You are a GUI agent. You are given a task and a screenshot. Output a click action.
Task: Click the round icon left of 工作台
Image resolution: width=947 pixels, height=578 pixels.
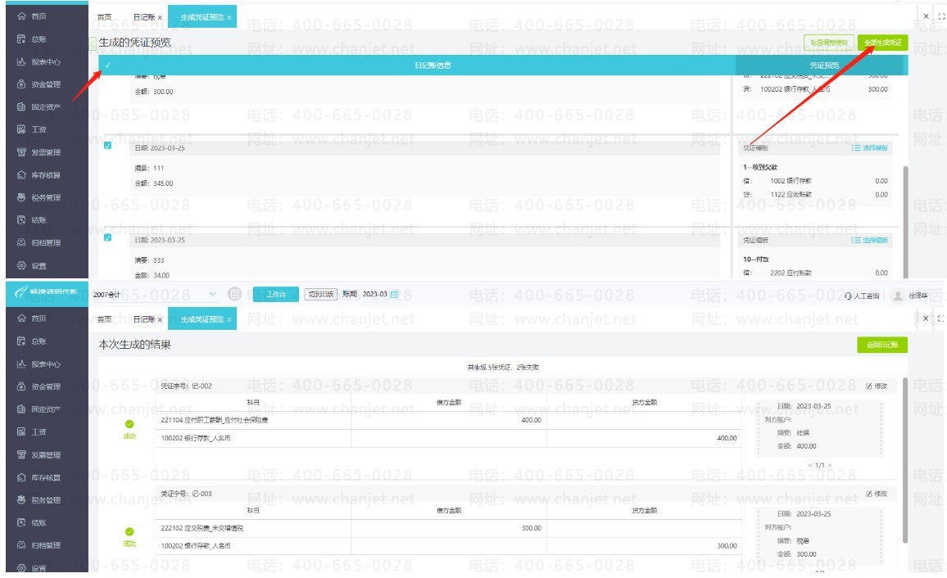[234, 294]
